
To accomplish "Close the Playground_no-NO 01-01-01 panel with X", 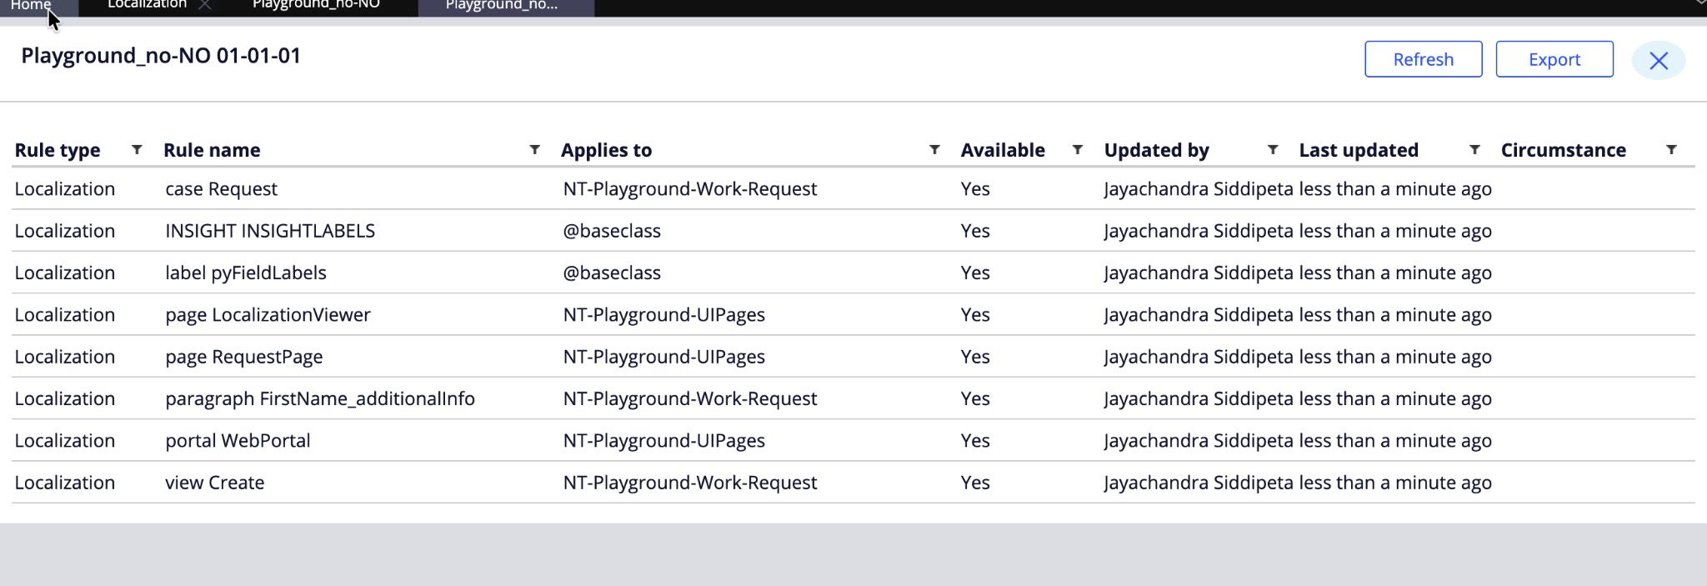I will [x=1658, y=61].
